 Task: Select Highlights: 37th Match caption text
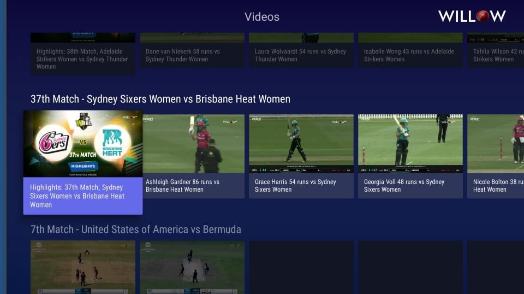coord(77,196)
